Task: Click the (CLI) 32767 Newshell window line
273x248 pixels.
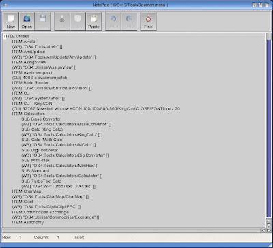Action: pos(96,109)
